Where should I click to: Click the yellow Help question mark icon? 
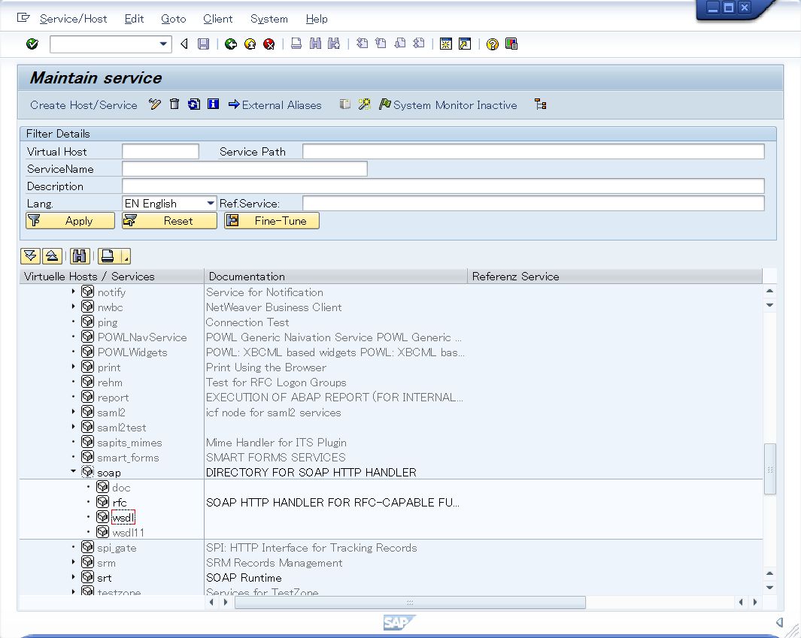(492, 44)
